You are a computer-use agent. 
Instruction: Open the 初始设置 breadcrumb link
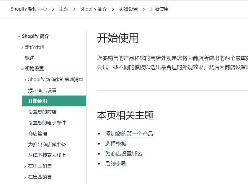[129, 9]
